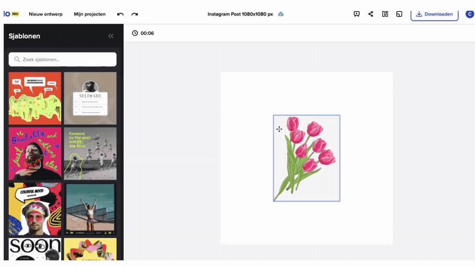Click the Sjablonen panel heading

click(24, 36)
